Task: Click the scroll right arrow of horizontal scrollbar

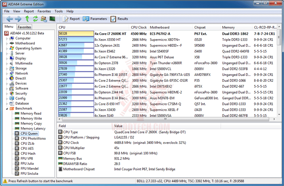Action: click(274, 119)
